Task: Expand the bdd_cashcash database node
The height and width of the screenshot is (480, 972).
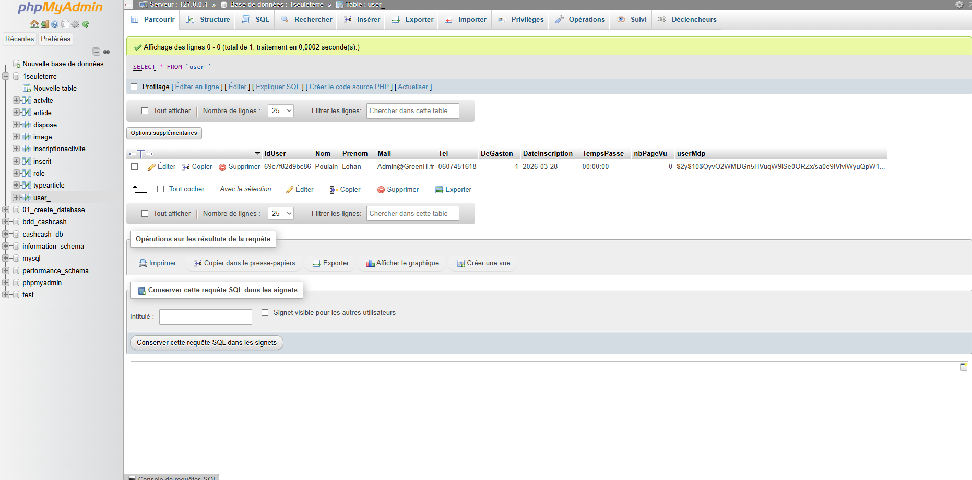Action: click(6, 222)
